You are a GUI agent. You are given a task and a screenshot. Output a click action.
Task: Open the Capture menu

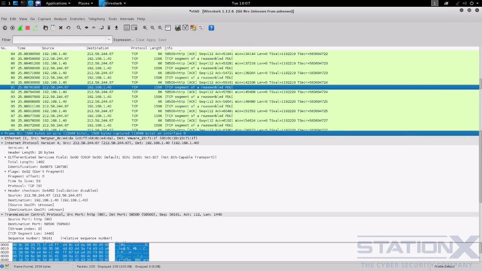click(44, 19)
